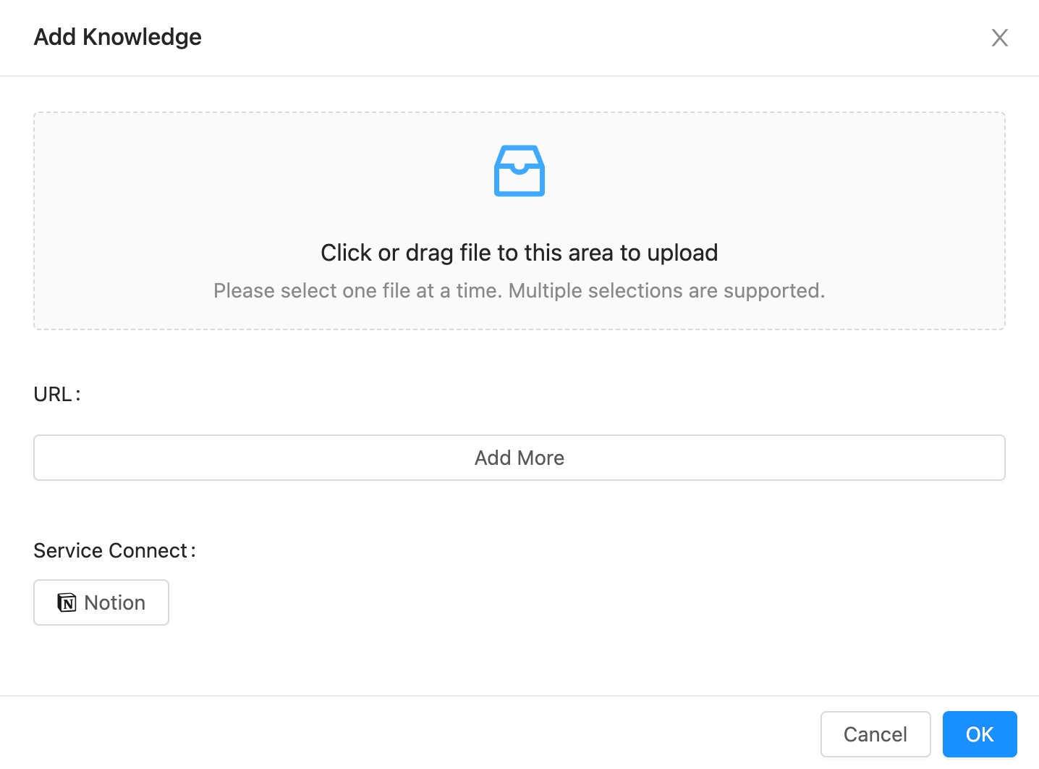Click the blue inbox upload icon
This screenshot has width=1039, height=769.
pyautogui.click(x=519, y=171)
